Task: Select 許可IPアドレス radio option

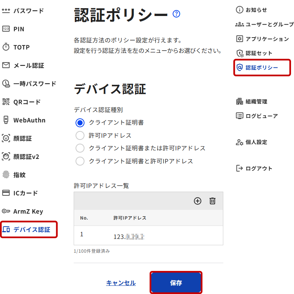Action: [x=80, y=135]
